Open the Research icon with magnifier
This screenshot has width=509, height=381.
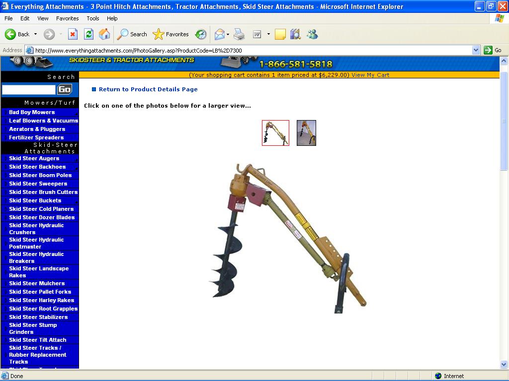[295, 34]
